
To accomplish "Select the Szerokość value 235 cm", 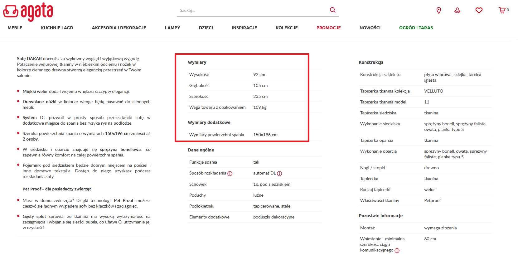I will pos(260,96).
